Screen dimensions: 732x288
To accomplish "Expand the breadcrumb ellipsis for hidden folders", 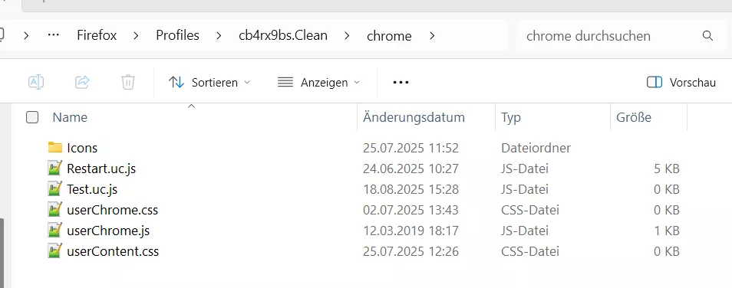I will [x=53, y=35].
